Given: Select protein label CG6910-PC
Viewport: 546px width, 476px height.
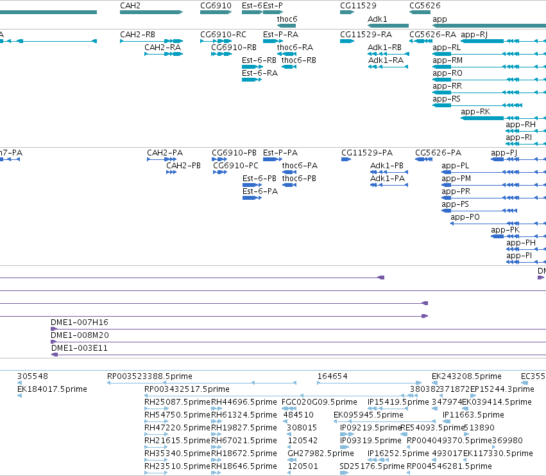Looking at the screenshot, I should (235, 166).
